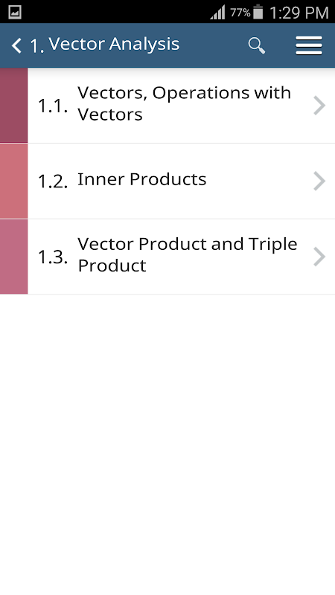Tap the salmon color bar beside 1.2

point(13,181)
